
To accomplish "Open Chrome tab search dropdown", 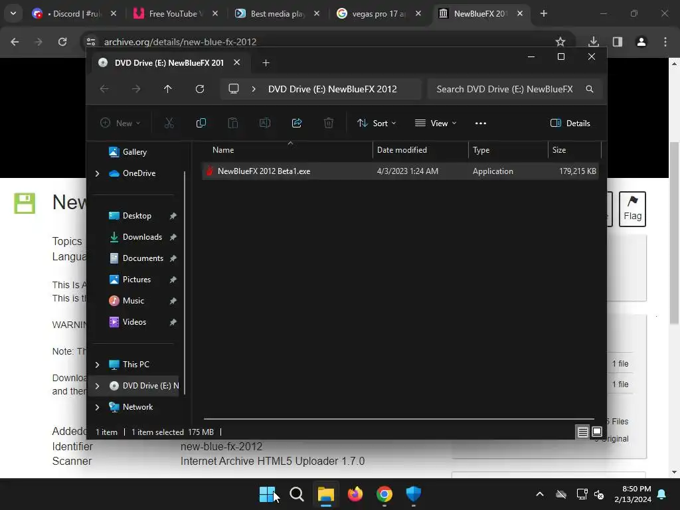I will pyautogui.click(x=13, y=13).
